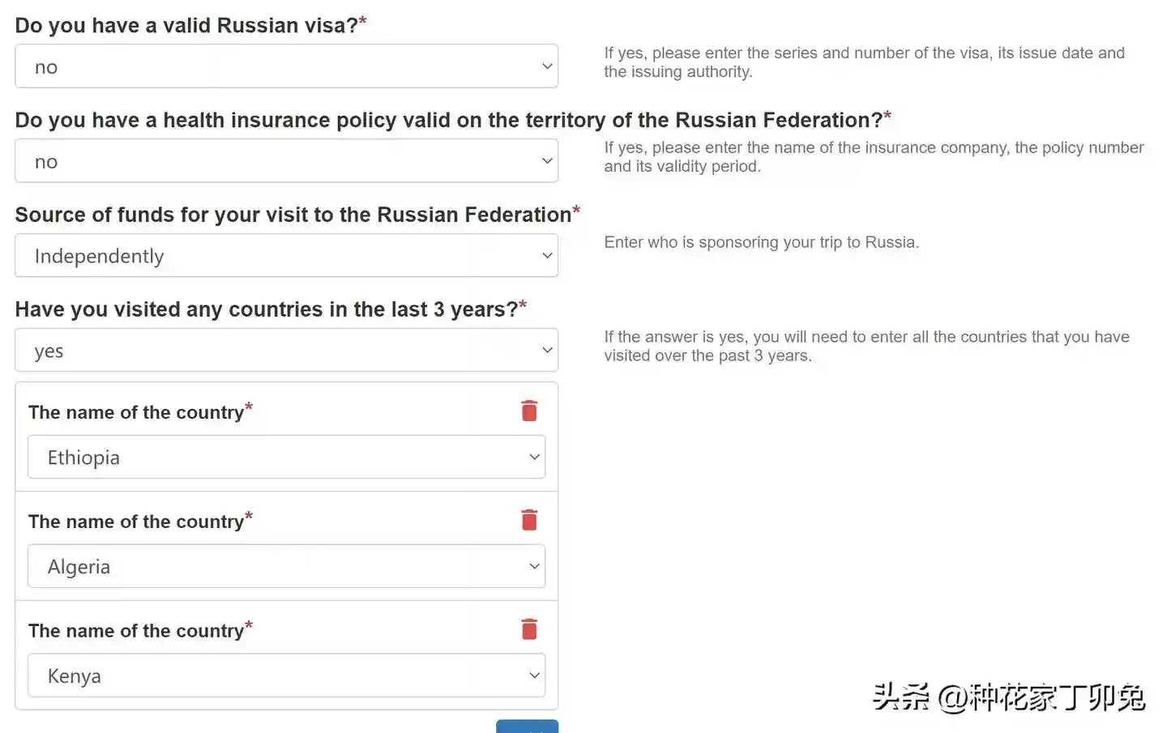Click the "Do you have a valid Russian visa?" label
This screenshot has width=1167, height=733.
[186, 25]
